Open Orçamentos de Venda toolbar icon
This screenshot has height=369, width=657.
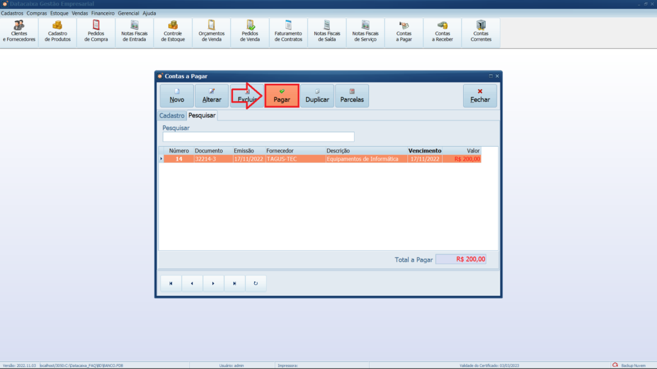[212, 31]
